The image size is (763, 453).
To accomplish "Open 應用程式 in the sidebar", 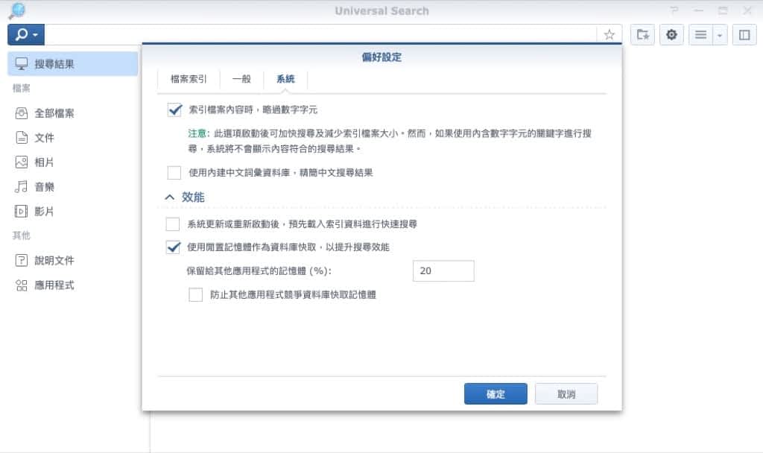I will point(54,285).
